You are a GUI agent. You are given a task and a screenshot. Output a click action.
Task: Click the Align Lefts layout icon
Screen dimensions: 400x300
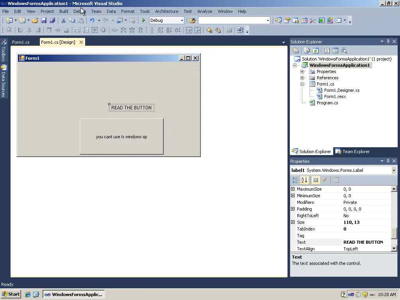[20, 30]
